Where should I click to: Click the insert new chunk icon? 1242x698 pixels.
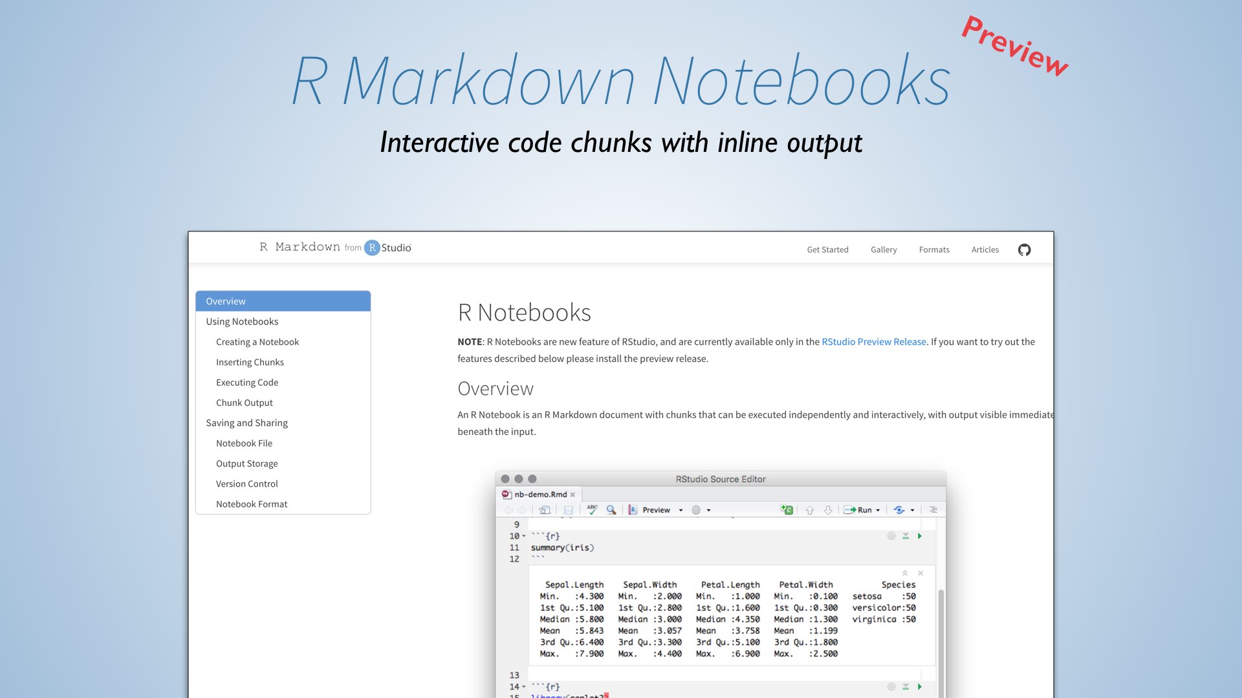coord(787,510)
